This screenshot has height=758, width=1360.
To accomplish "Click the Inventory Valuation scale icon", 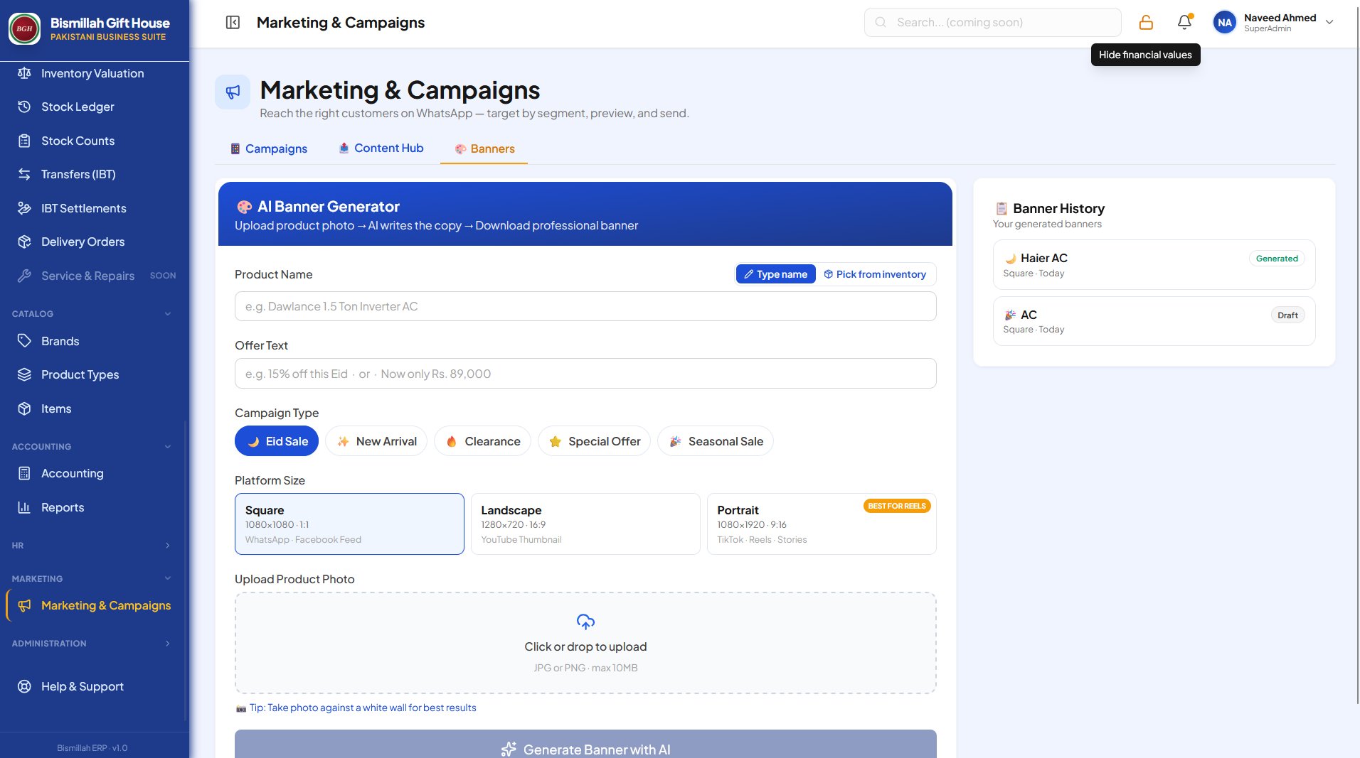I will pos(24,73).
